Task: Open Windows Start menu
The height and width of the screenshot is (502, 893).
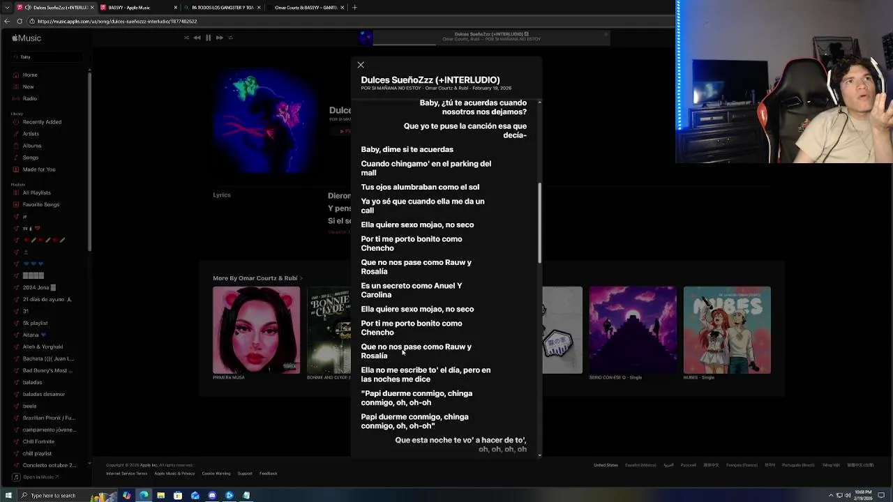Action: [x=8, y=496]
